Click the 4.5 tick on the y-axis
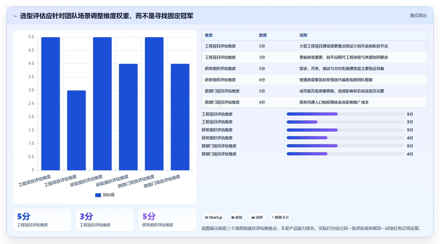Viewport: 440px width, 244px height. coord(31,50)
